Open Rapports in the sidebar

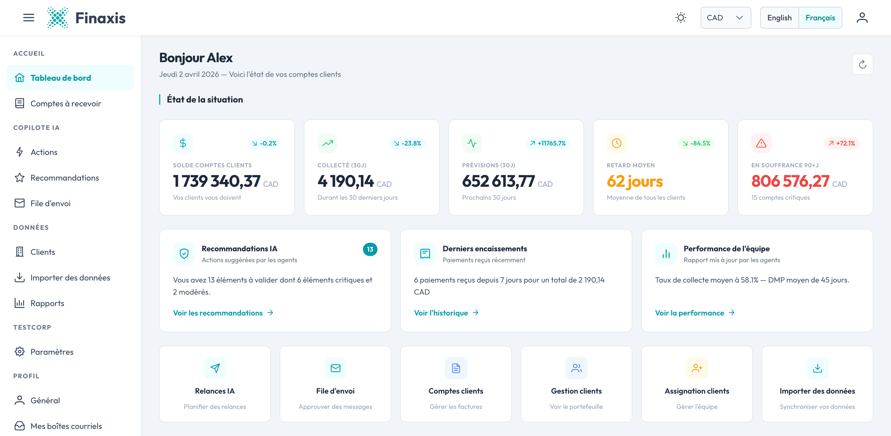pos(70,303)
